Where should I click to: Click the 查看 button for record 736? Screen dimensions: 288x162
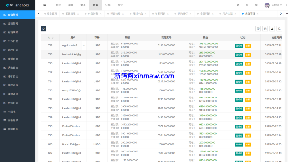click(247, 45)
